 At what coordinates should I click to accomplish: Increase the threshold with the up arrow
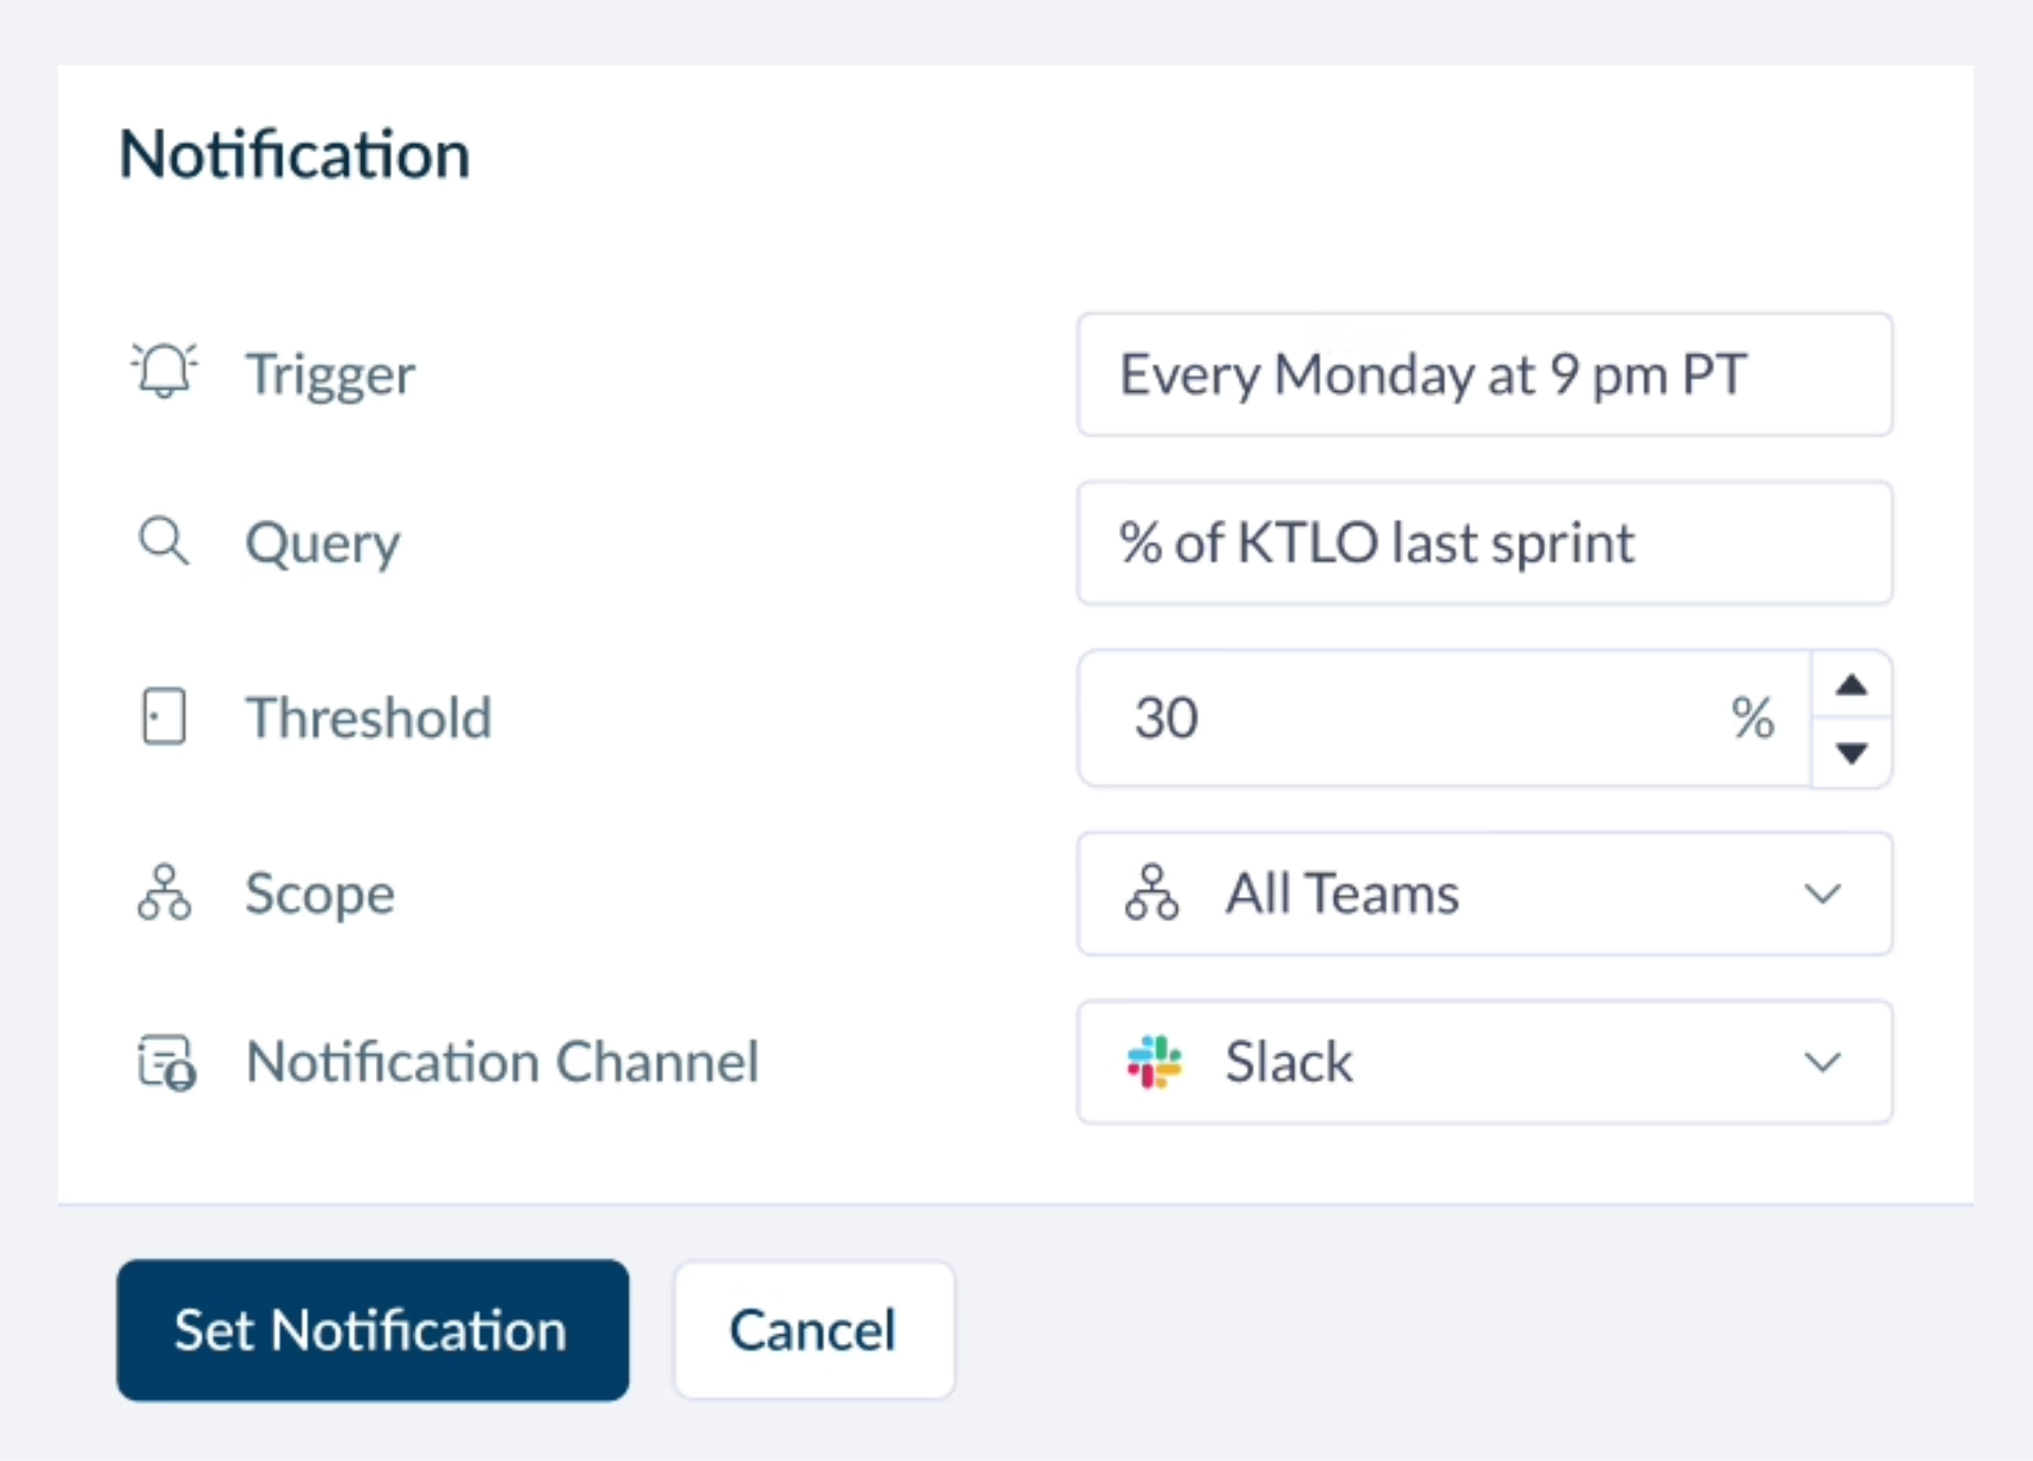pyautogui.click(x=1851, y=685)
